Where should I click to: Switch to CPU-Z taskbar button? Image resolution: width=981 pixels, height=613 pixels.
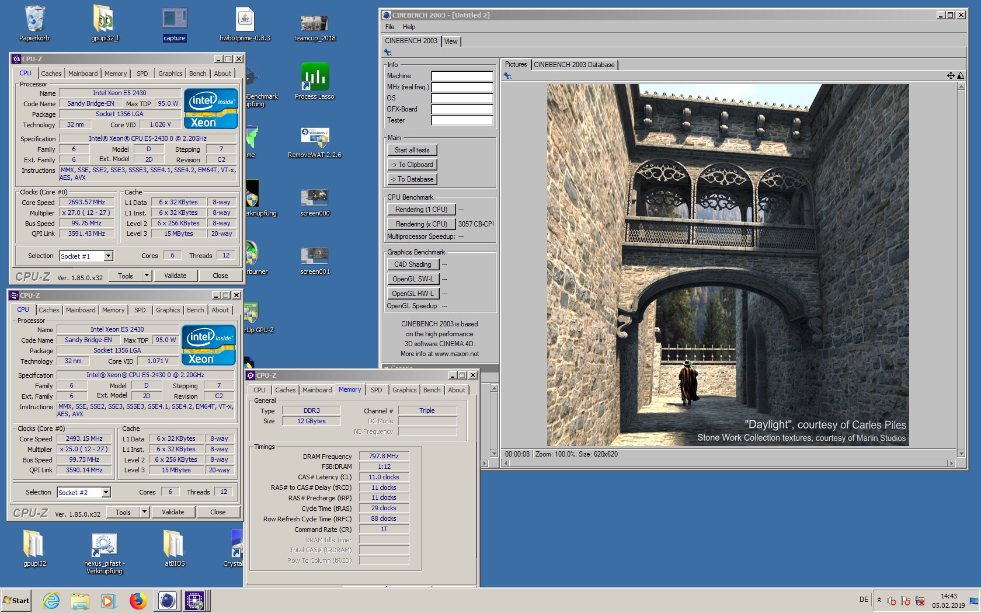tap(194, 600)
